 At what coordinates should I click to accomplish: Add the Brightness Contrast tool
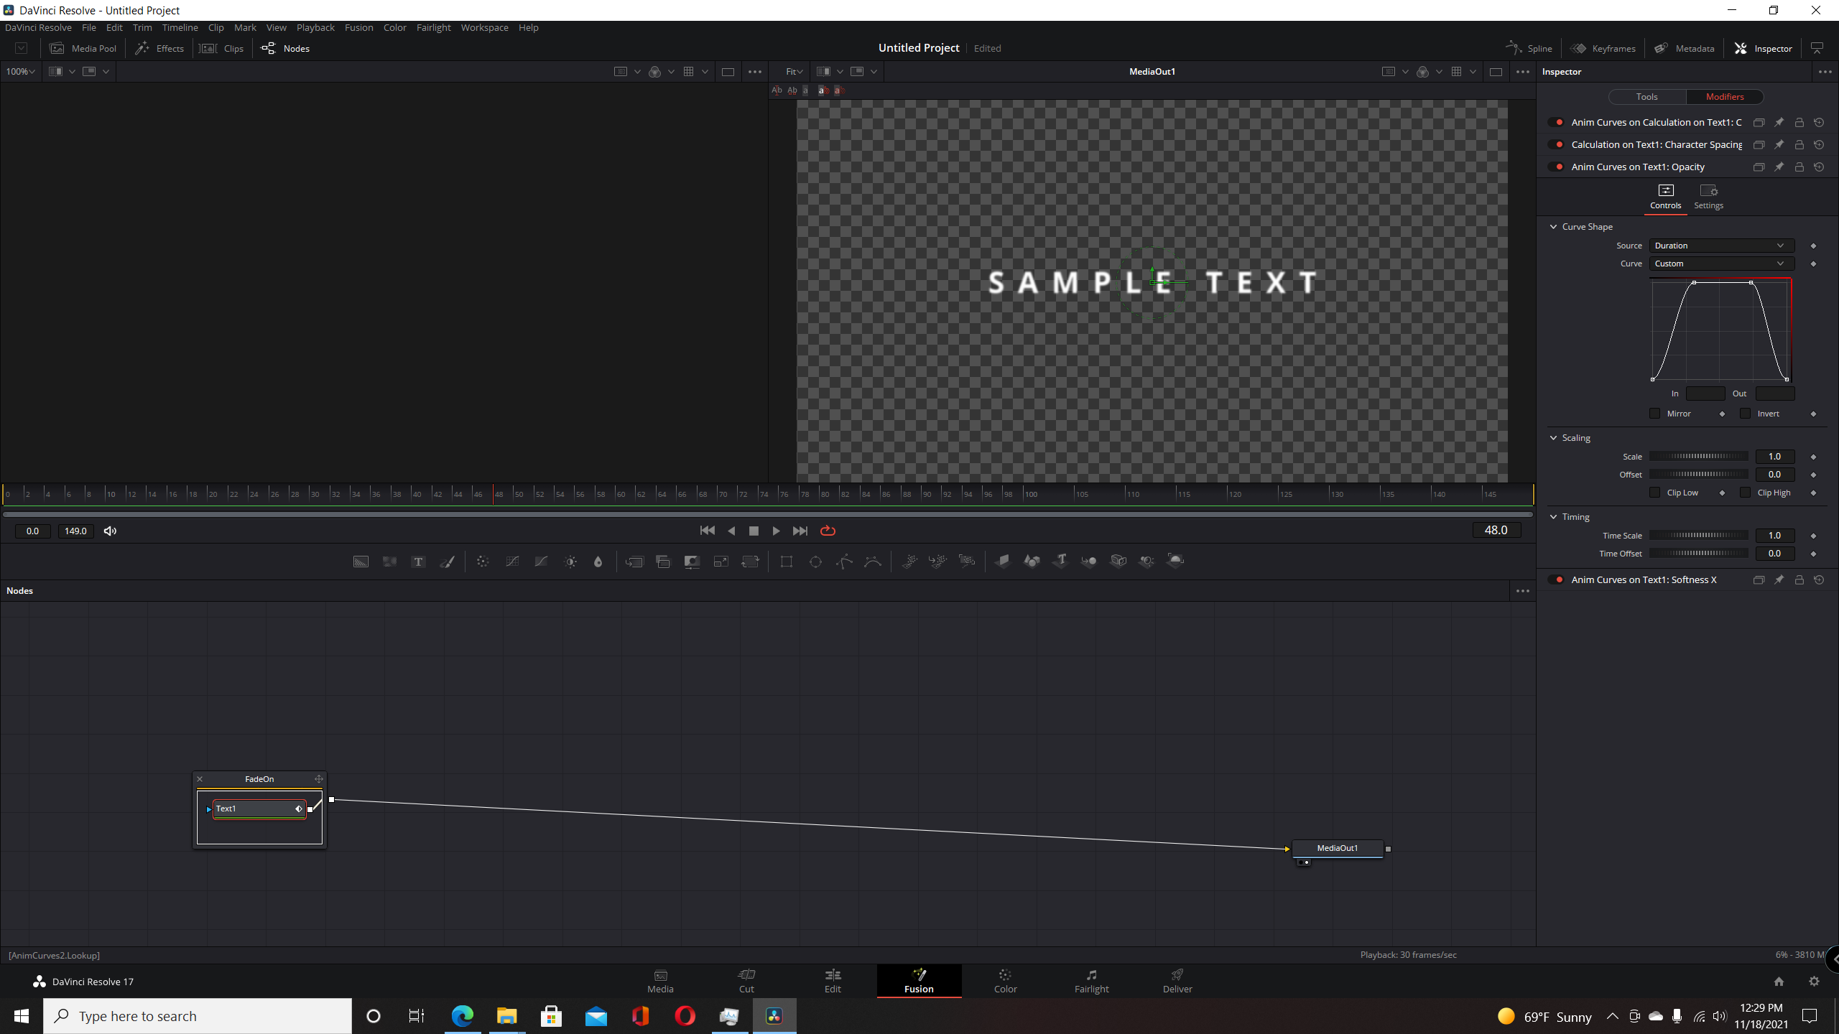tap(570, 562)
